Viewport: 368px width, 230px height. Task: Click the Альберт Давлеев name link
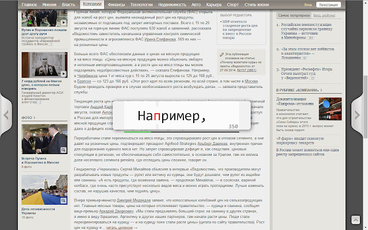coord(212,144)
